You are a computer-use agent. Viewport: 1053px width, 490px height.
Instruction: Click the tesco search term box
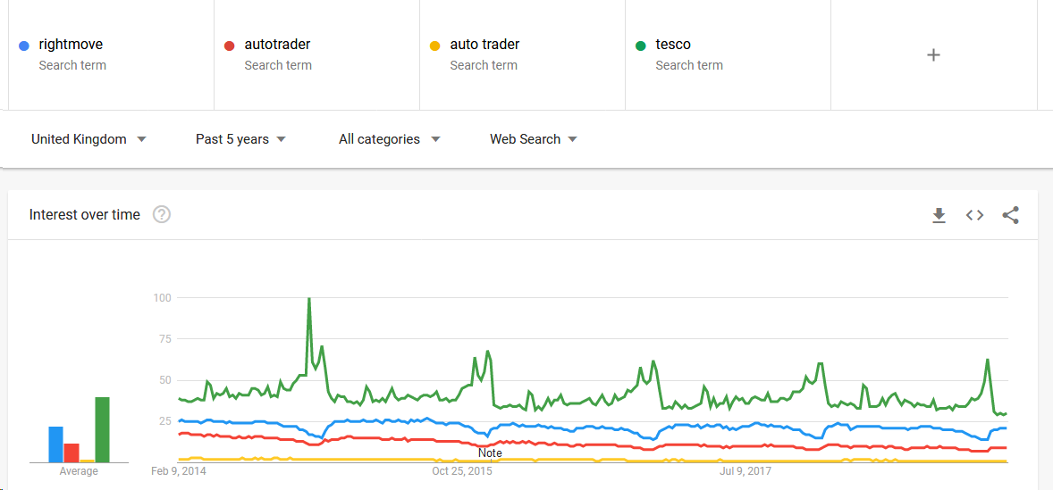[x=673, y=45]
